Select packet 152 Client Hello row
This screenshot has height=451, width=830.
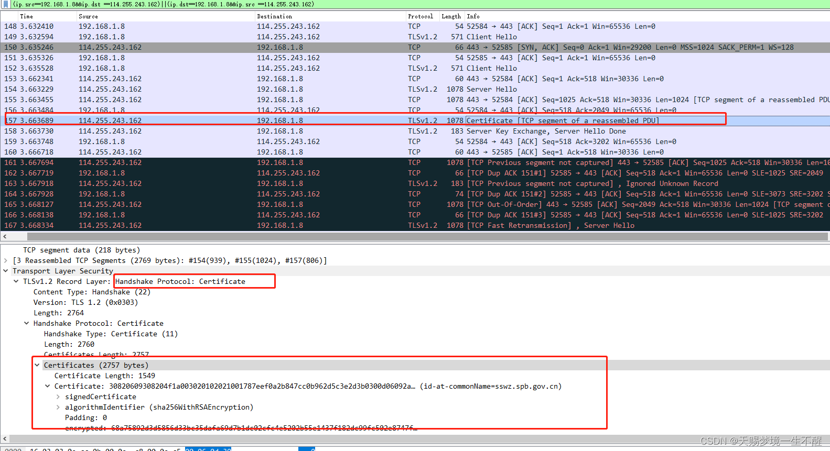(415, 68)
